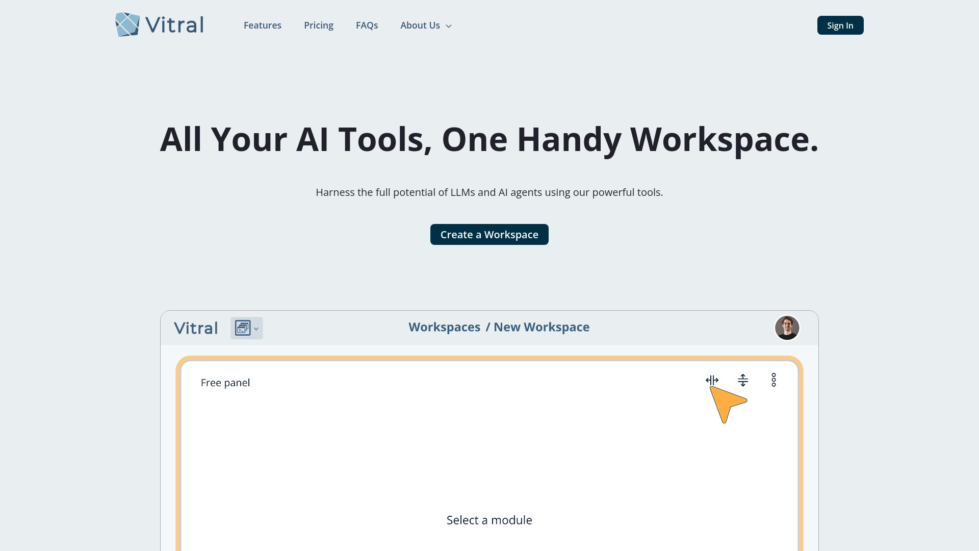Click the Pricing navigation link

319,25
